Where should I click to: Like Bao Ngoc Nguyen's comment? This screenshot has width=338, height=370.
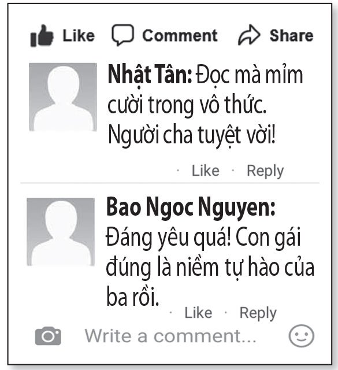click(x=198, y=313)
